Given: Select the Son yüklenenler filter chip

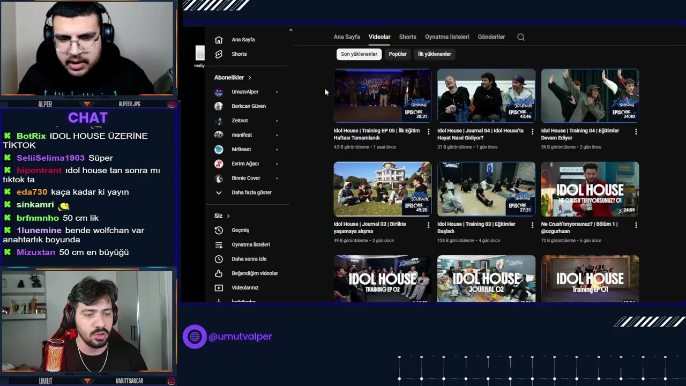Looking at the screenshot, I should point(359,54).
